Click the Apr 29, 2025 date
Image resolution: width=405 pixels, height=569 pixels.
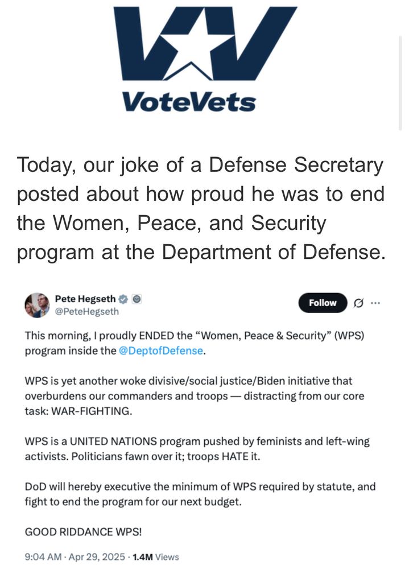97,556
